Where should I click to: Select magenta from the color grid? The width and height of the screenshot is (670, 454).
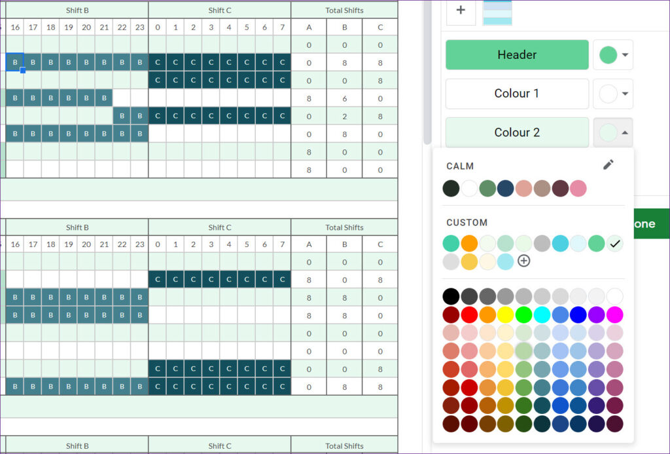pos(614,314)
